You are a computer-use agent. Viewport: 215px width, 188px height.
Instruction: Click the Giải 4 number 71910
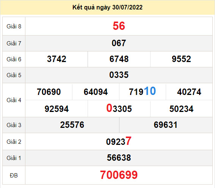[142, 91]
